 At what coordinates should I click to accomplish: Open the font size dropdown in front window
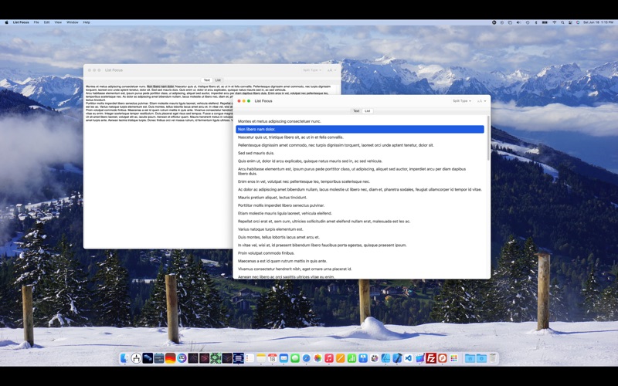tap(481, 101)
